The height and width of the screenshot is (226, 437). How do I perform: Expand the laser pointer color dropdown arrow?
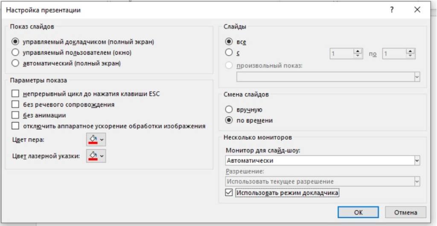click(x=102, y=156)
